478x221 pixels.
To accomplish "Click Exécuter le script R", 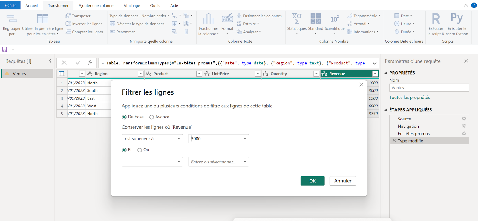I will pos(436,25).
